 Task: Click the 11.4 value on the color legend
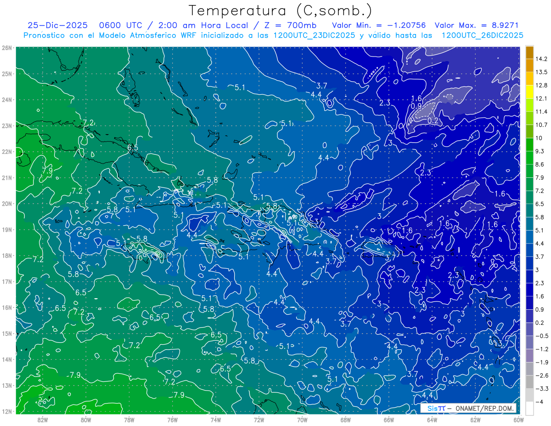(542, 112)
